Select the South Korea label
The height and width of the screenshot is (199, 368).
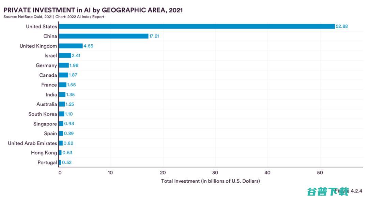(43, 114)
